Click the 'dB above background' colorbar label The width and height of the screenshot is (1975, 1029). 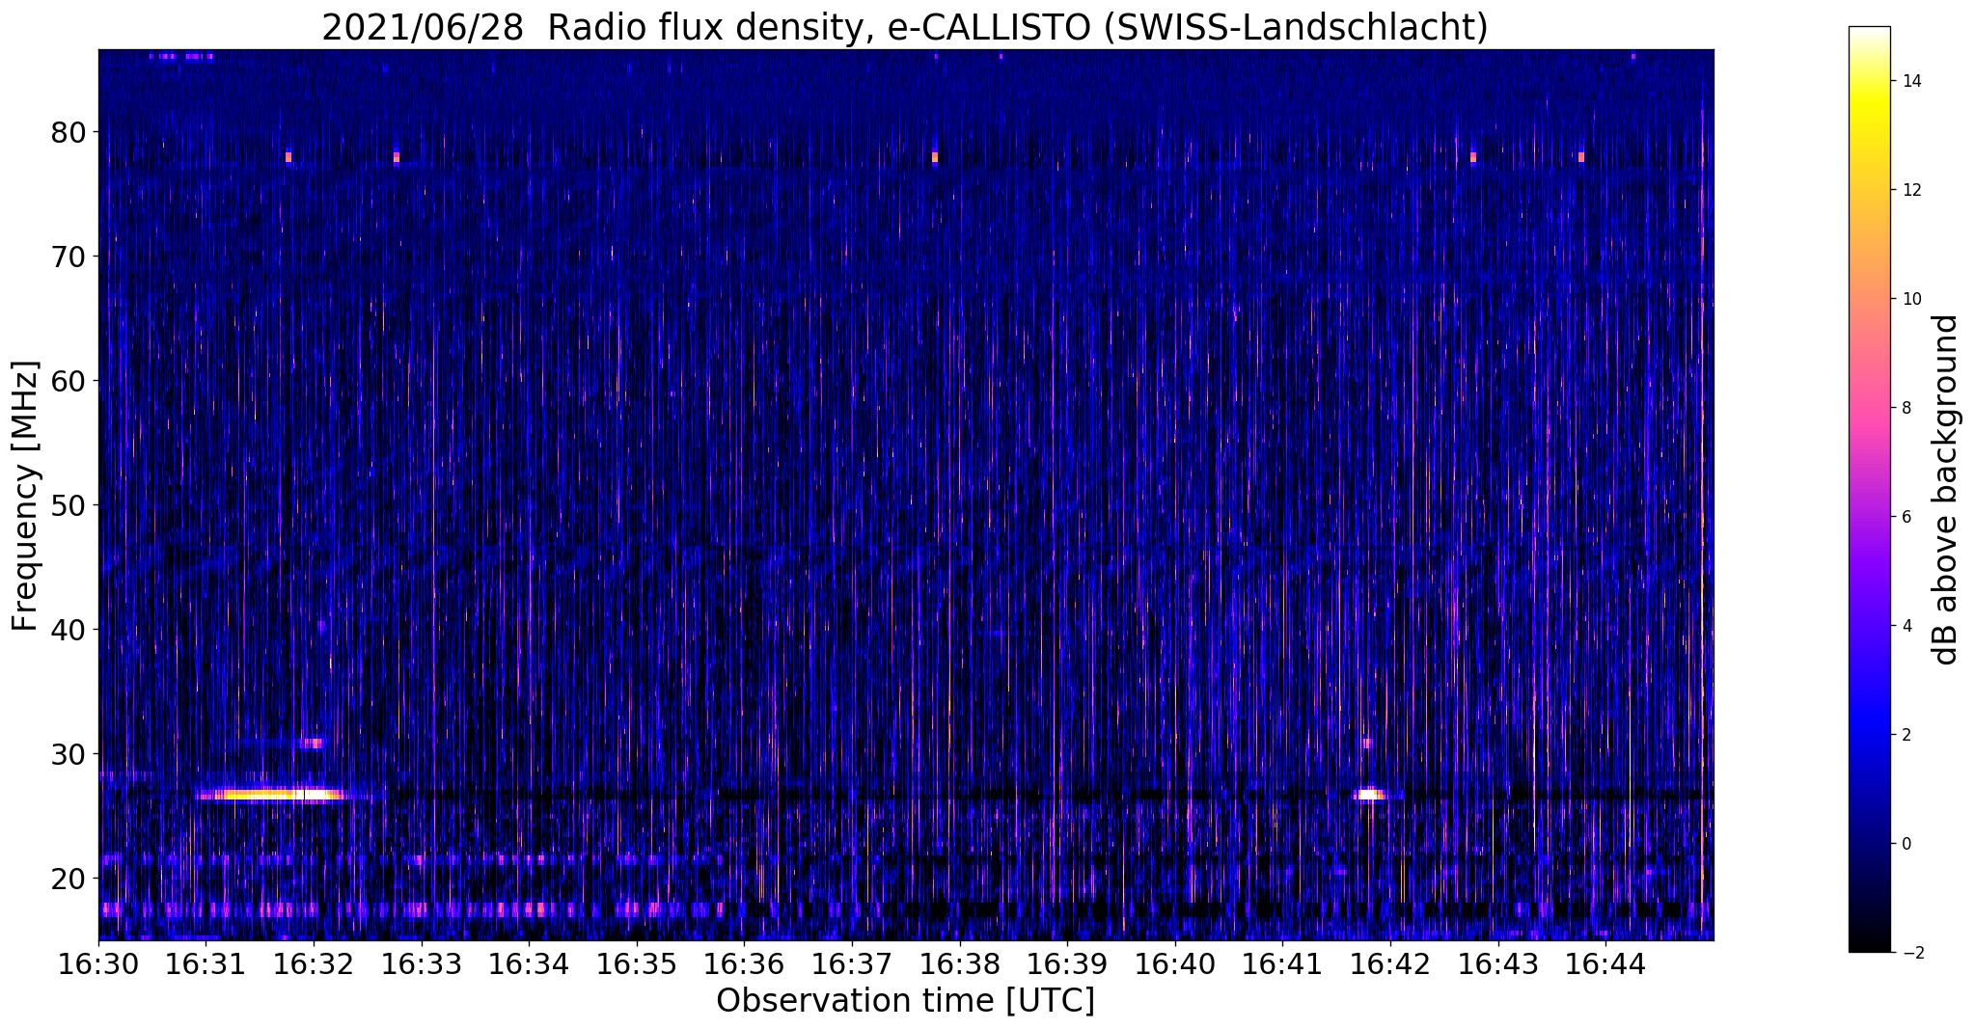(1946, 489)
